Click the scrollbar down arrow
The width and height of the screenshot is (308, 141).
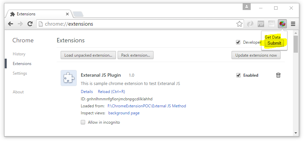tap(296, 133)
